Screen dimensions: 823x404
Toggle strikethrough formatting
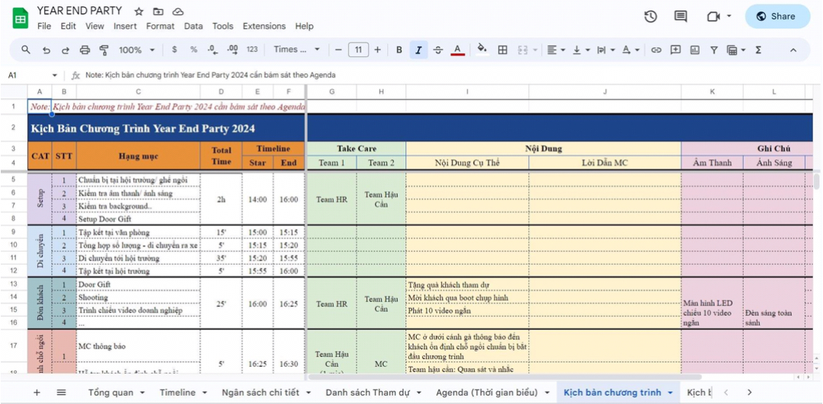(x=437, y=50)
